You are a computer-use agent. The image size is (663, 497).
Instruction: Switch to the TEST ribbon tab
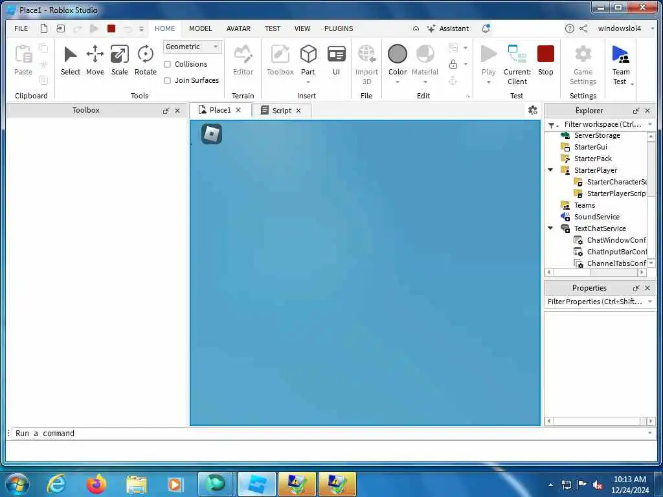(x=273, y=28)
